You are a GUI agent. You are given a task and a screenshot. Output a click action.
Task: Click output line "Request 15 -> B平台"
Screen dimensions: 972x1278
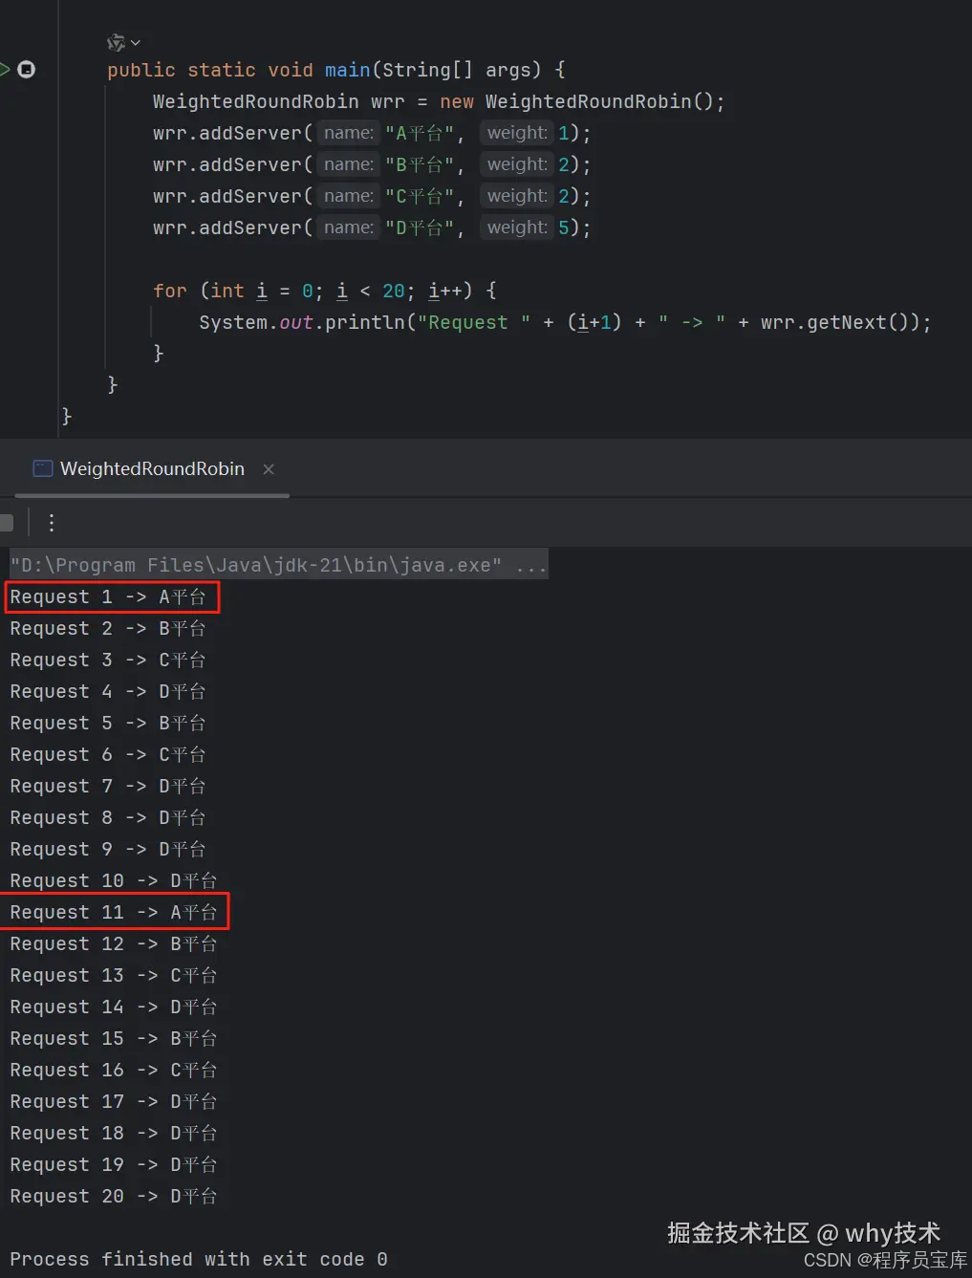pos(114,1039)
